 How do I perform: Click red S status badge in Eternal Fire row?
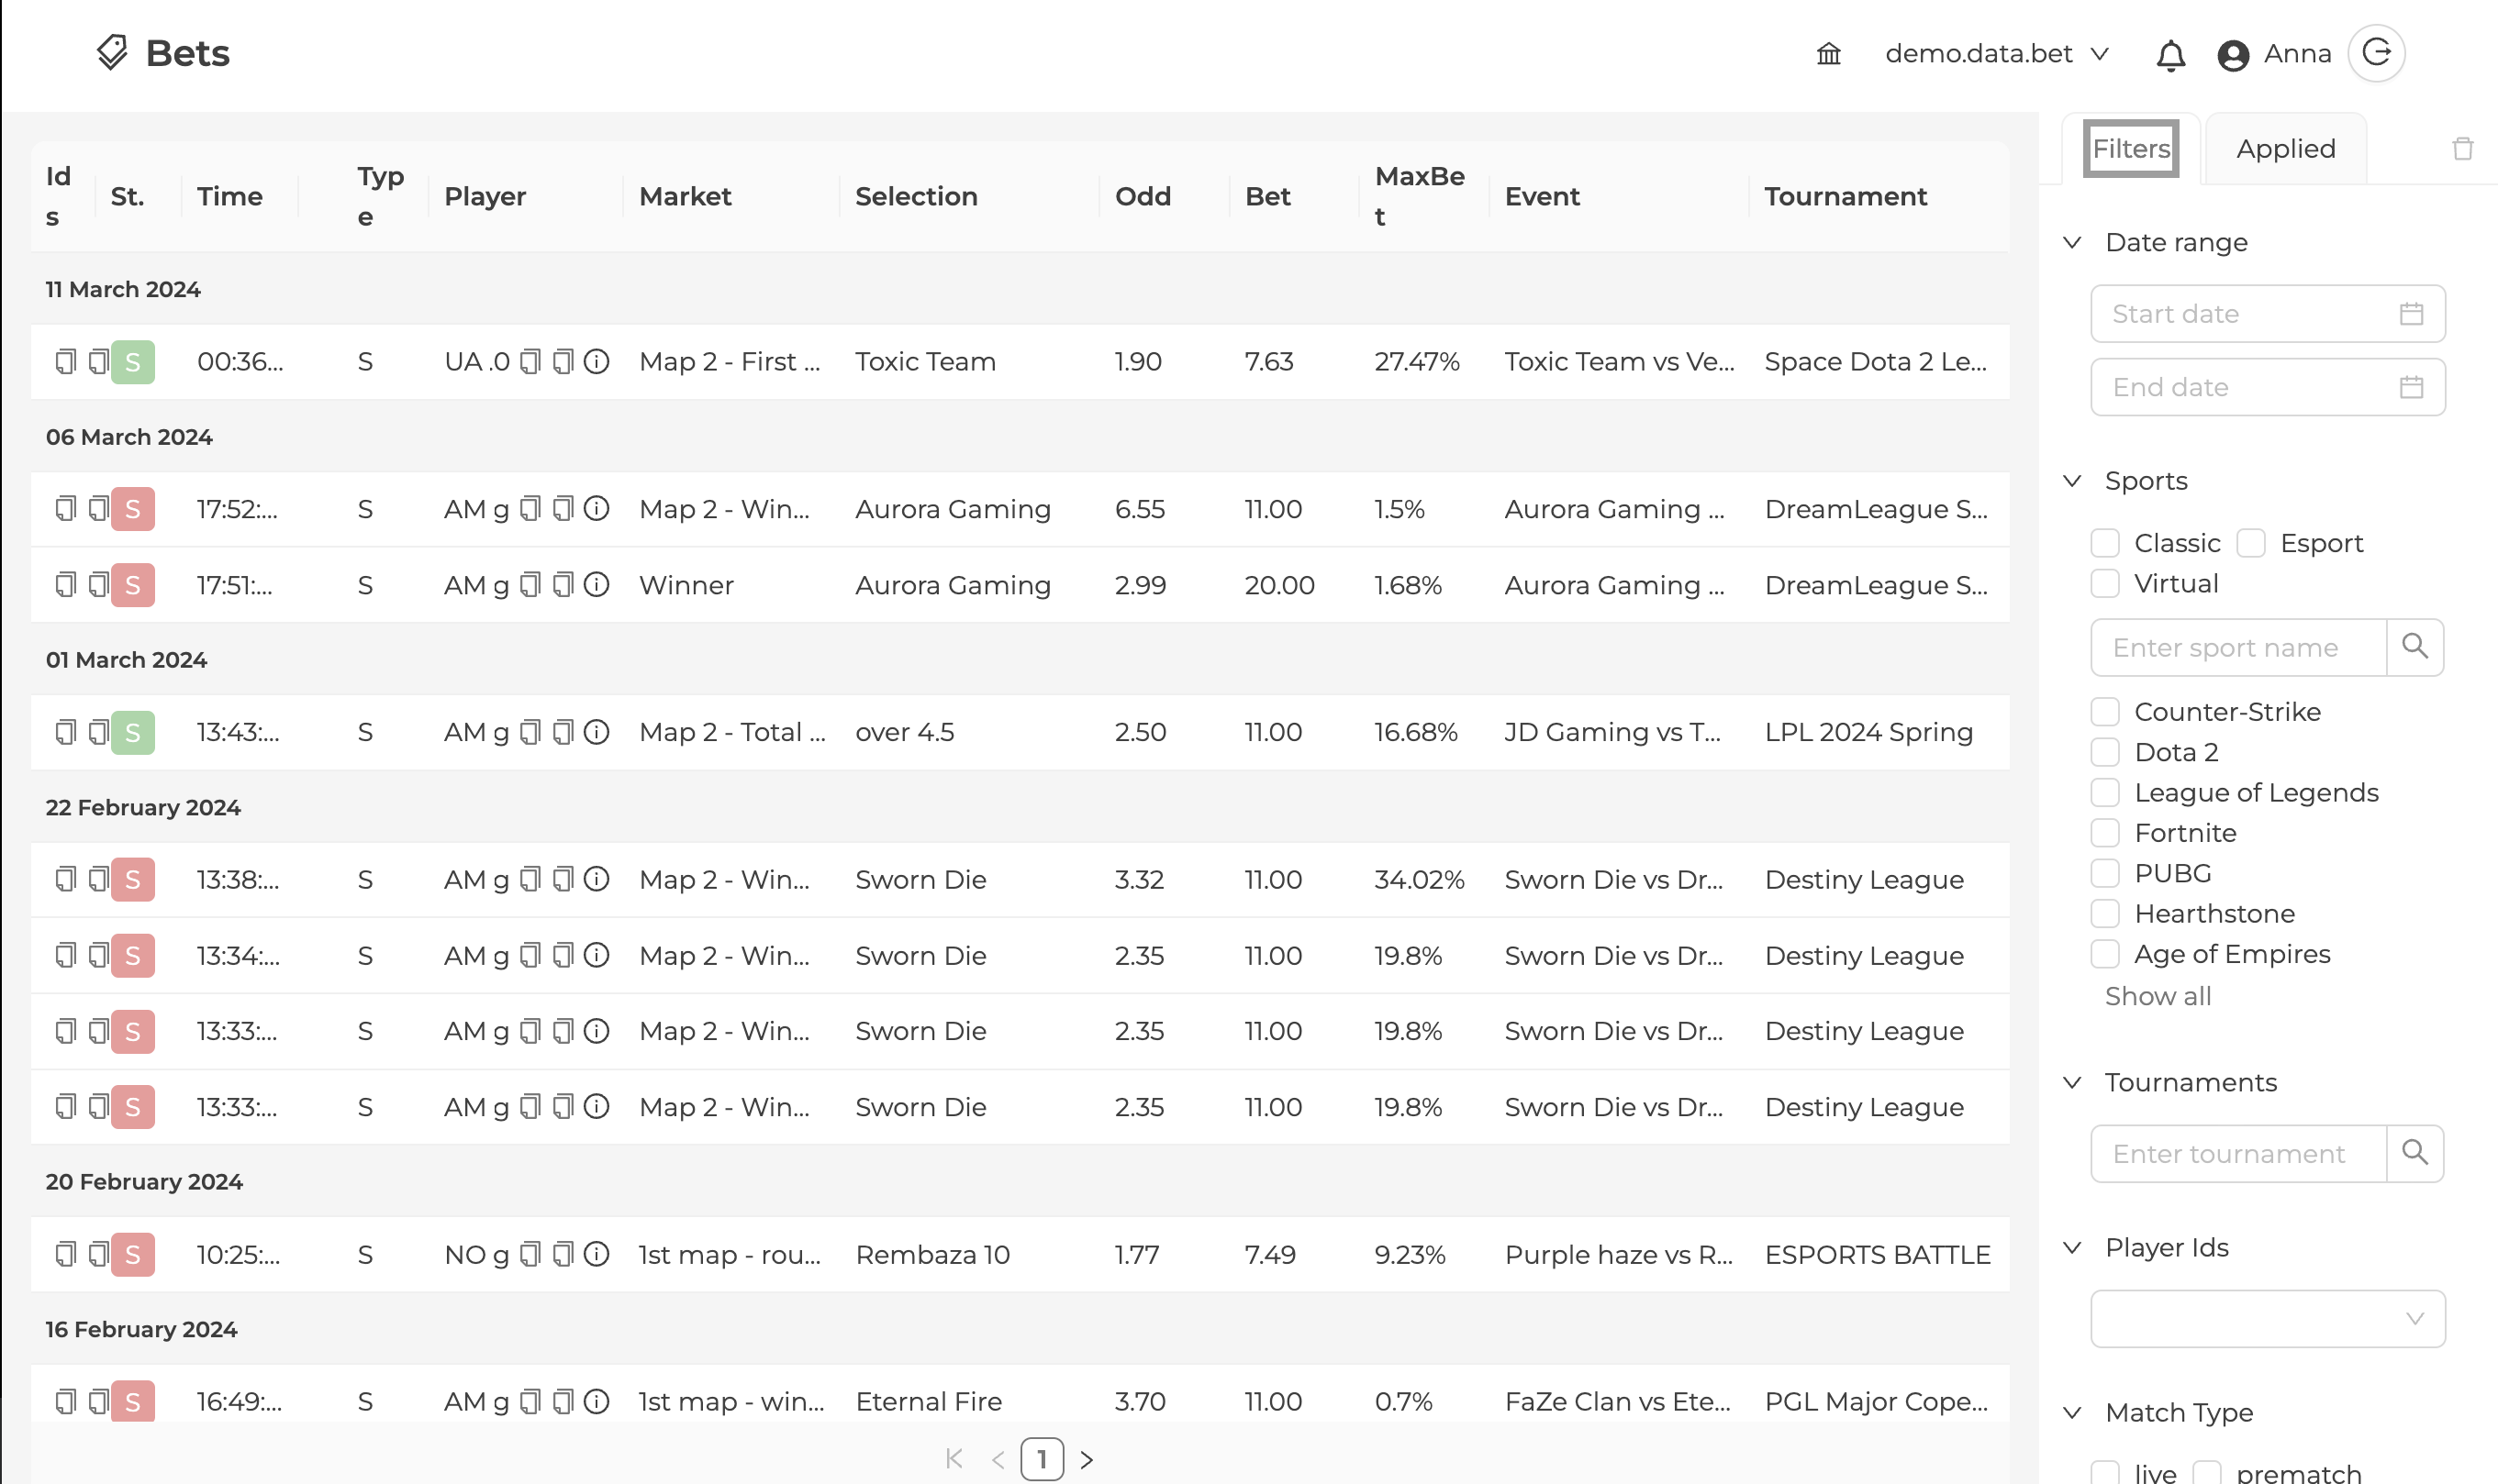point(133,1401)
